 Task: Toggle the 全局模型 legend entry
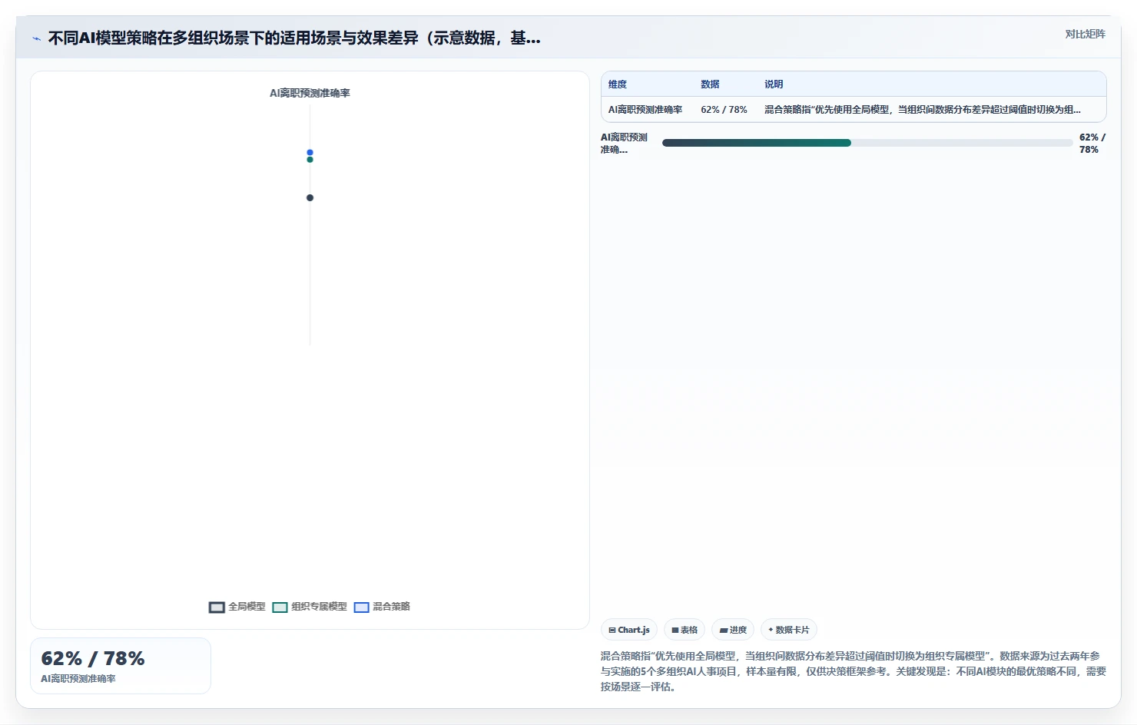point(237,607)
